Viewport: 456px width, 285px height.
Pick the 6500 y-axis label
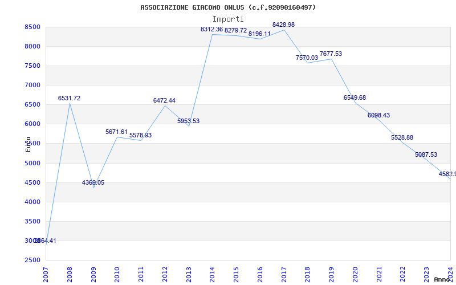point(32,105)
